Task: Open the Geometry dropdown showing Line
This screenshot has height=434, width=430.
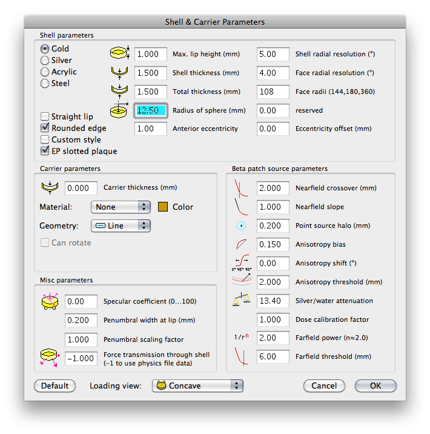Action: 121,226
